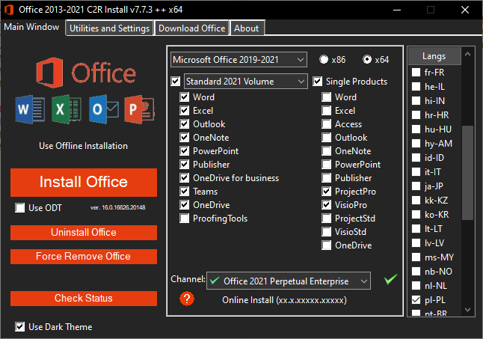This screenshot has width=483, height=339.
Task: Uncheck the Standard 2021 Volume suite checkbox
Action: [x=176, y=82]
